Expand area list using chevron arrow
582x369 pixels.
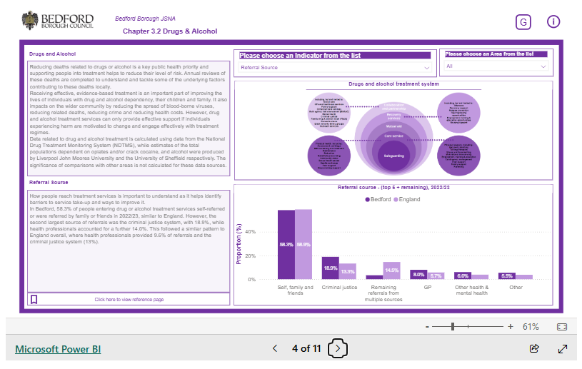543,67
